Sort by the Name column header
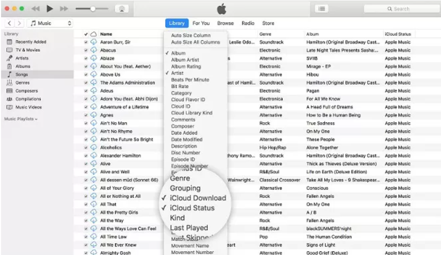Viewport: 441px width, 255px height. [x=106, y=34]
